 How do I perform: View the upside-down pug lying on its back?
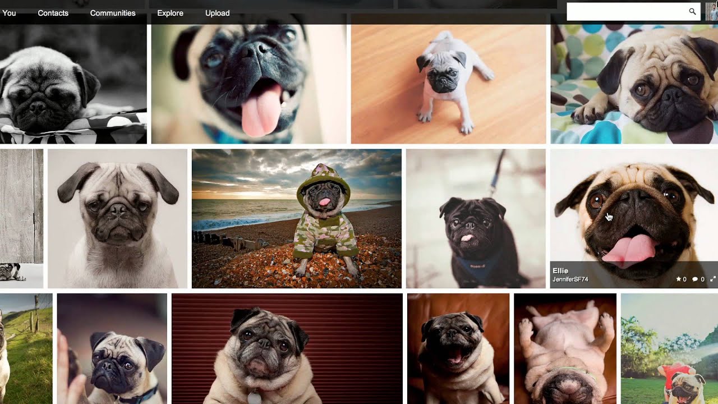coord(565,348)
